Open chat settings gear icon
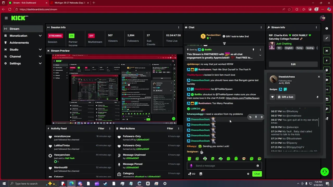This screenshot has height=187, width=333. (x=248, y=174)
